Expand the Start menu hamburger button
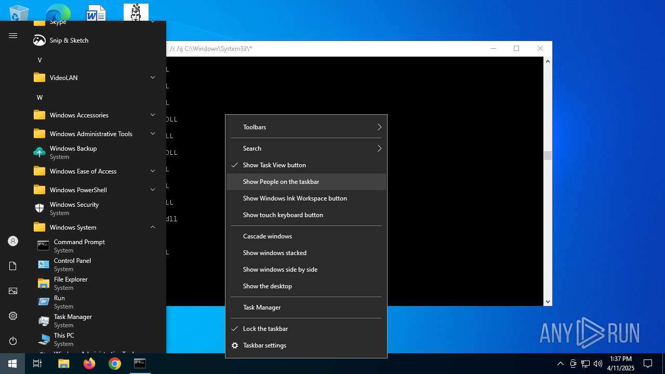 click(x=13, y=36)
